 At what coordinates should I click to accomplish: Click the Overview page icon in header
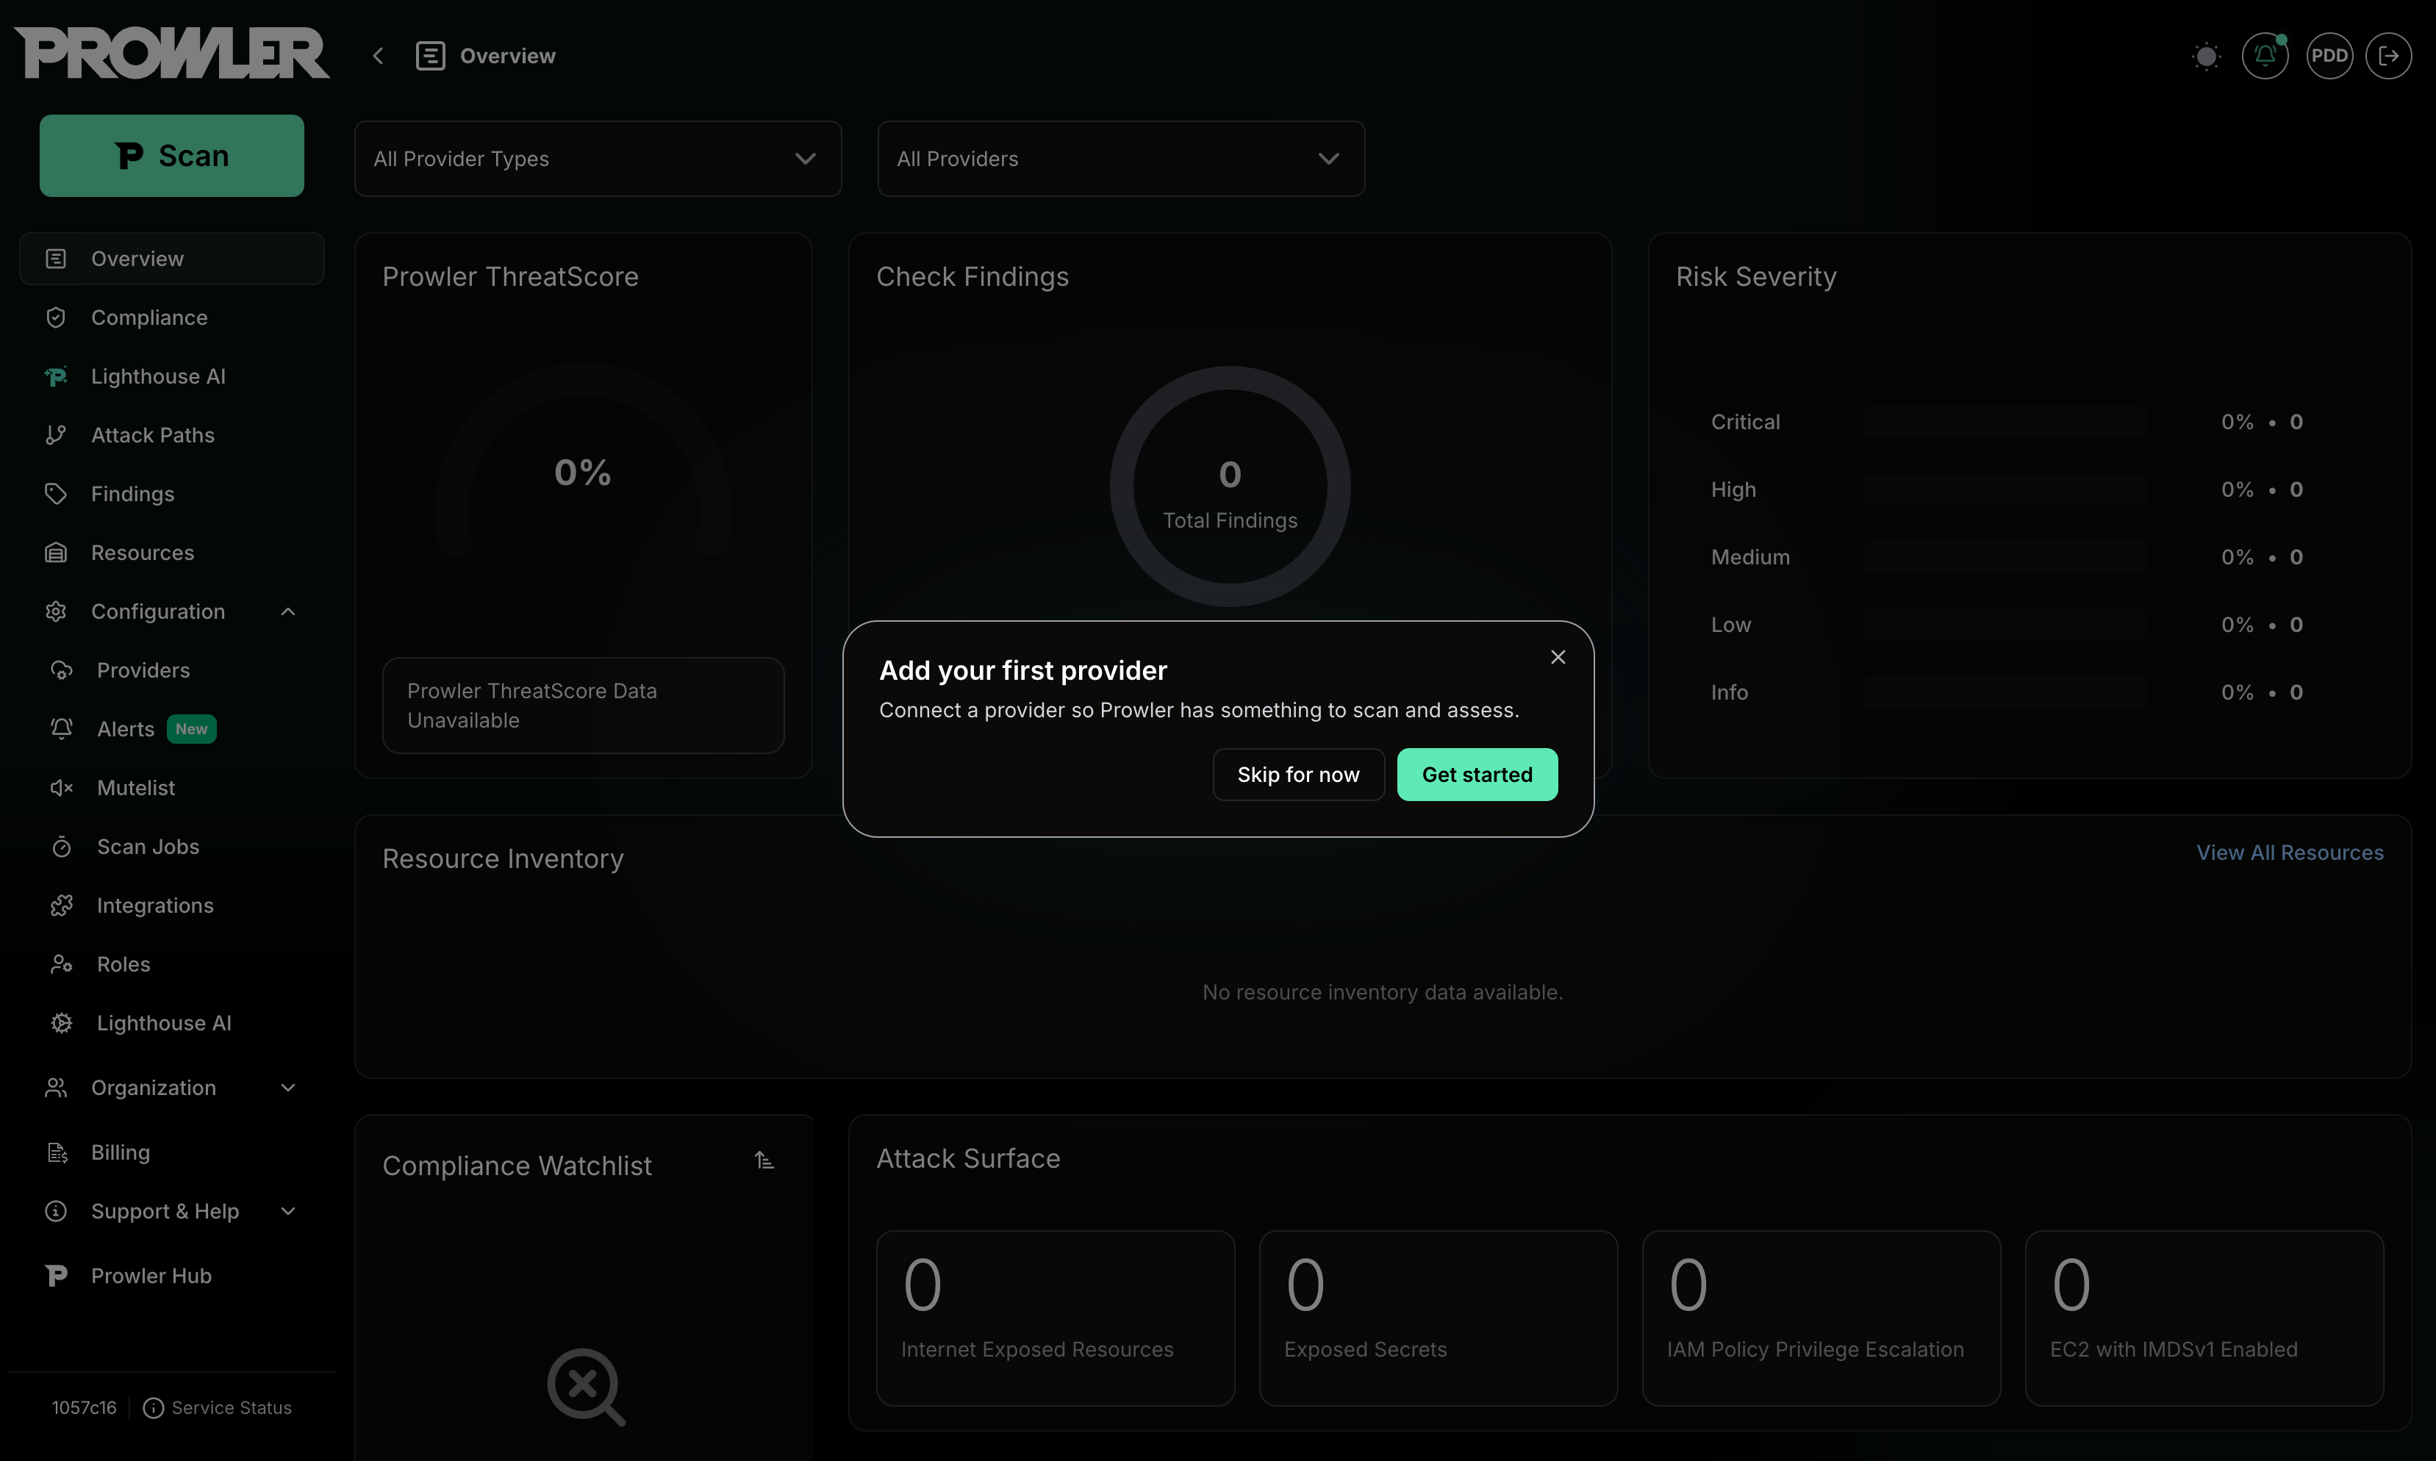[430, 56]
